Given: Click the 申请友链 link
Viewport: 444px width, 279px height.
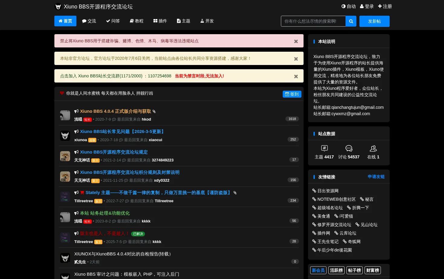Looking at the screenshot, I should (376, 177).
